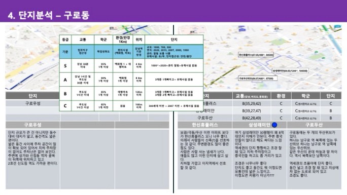
Task: Click the slide title '4. 단지분석 – 구로동'
Action: coord(49,15)
